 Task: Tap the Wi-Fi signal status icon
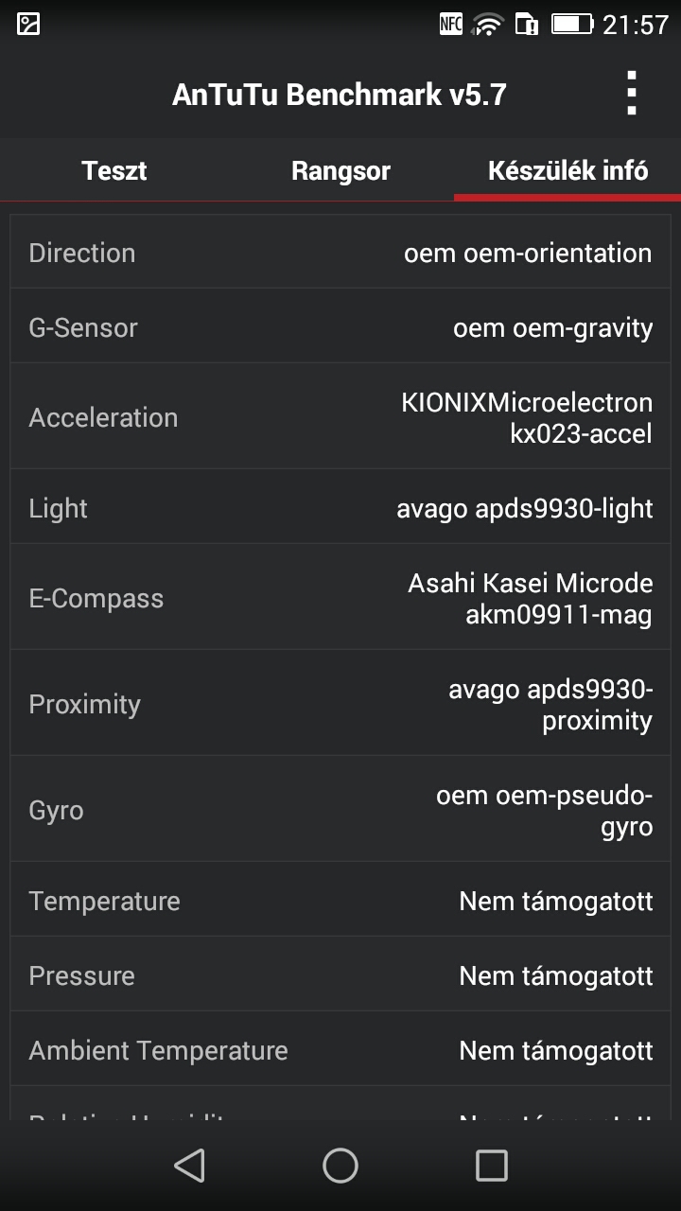point(488,25)
